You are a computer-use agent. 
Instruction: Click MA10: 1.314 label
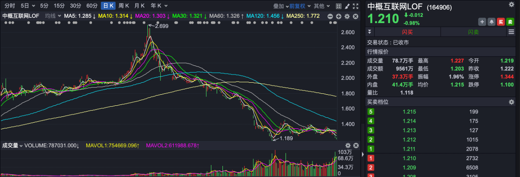[x=116, y=16]
